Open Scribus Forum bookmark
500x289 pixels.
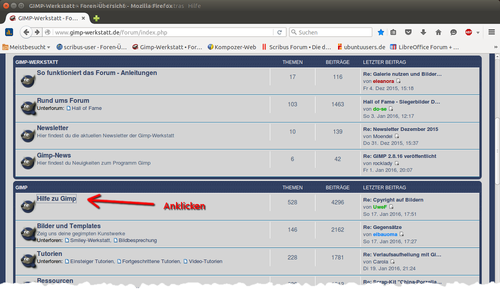(296, 47)
